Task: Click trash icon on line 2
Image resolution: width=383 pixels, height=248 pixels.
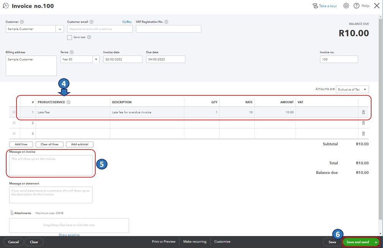Action: pos(363,123)
